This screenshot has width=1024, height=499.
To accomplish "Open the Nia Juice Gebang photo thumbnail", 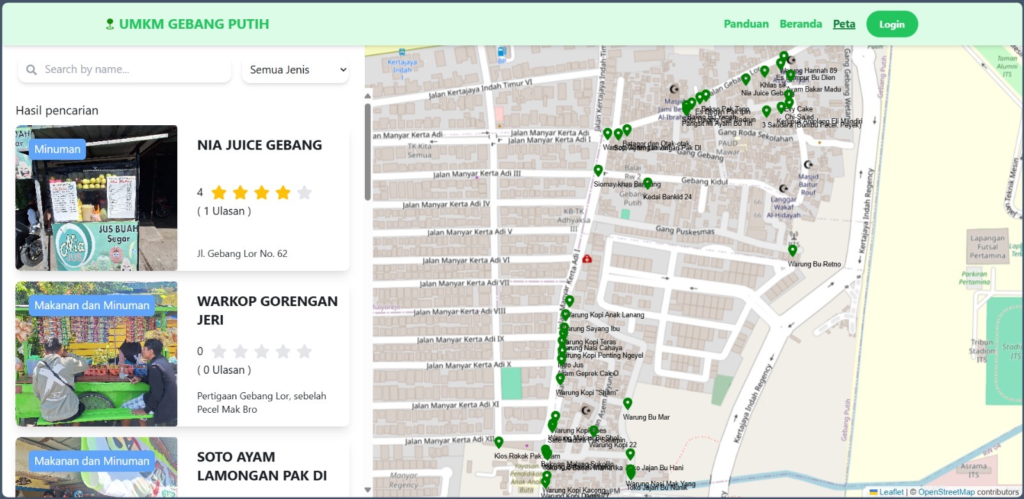I will pyautogui.click(x=96, y=198).
